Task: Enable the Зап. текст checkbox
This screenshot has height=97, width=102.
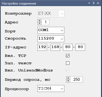Action: [x=68, y=63]
